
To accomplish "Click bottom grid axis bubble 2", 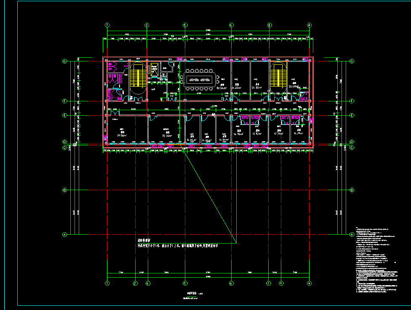I will click(135, 283).
